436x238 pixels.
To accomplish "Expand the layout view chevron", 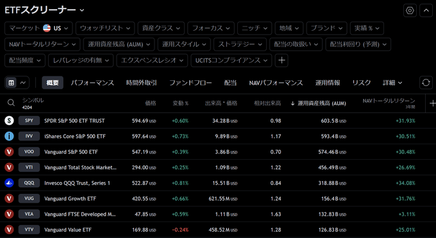I will pyautogui.click(x=23, y=83).
